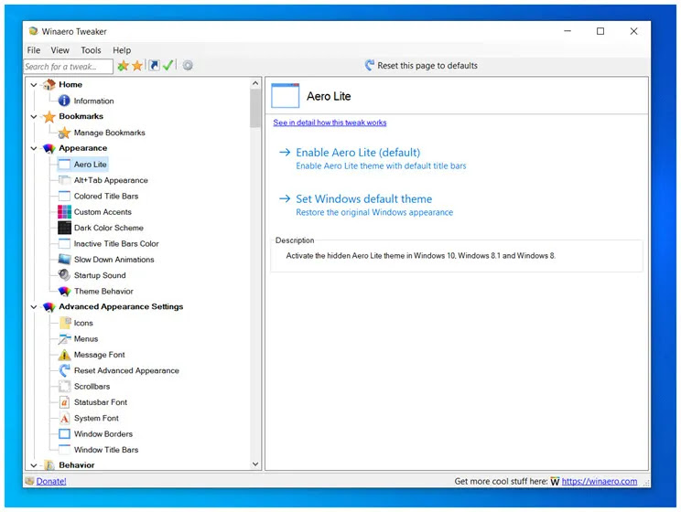The height and width of the screenshot is (512, 681).
Task: Click the Window Title Bars icon
Action: coord(64,450)
